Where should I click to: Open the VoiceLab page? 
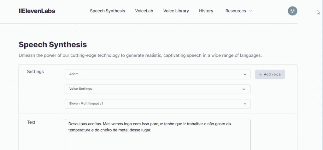pyautogui.click(x=144, y=11)
